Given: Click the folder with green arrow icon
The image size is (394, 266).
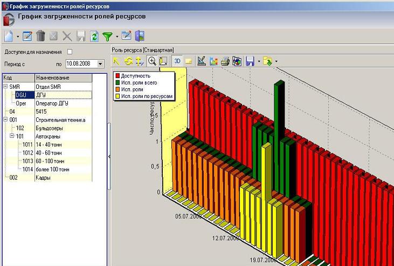Looking at the screenshot, I should [x=268, y=61].
